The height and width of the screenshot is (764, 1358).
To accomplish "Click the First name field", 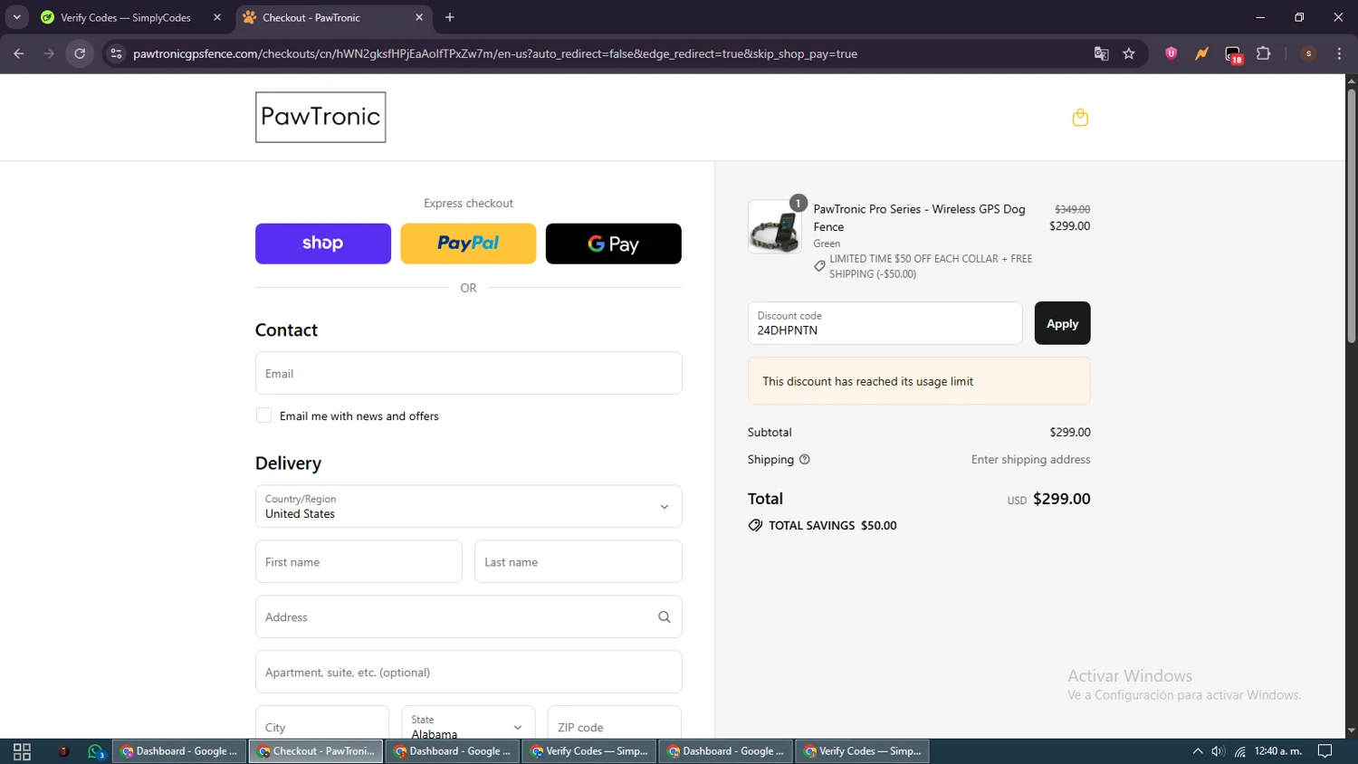I will (x=359, y=562).
